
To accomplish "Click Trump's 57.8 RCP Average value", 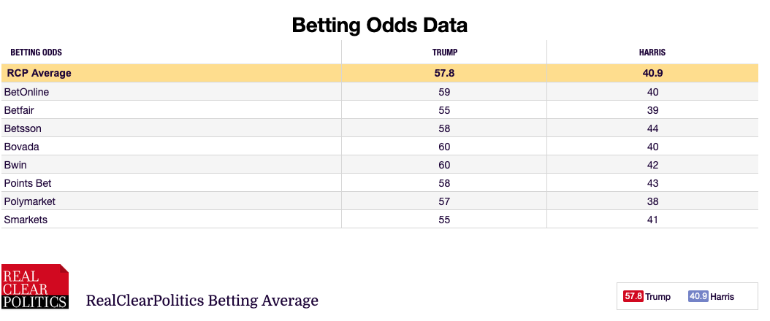I will [444, 74].
